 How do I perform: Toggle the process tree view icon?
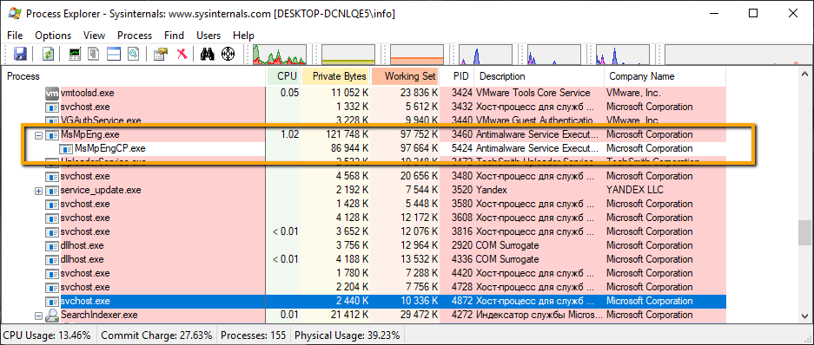tap(94, 54)
